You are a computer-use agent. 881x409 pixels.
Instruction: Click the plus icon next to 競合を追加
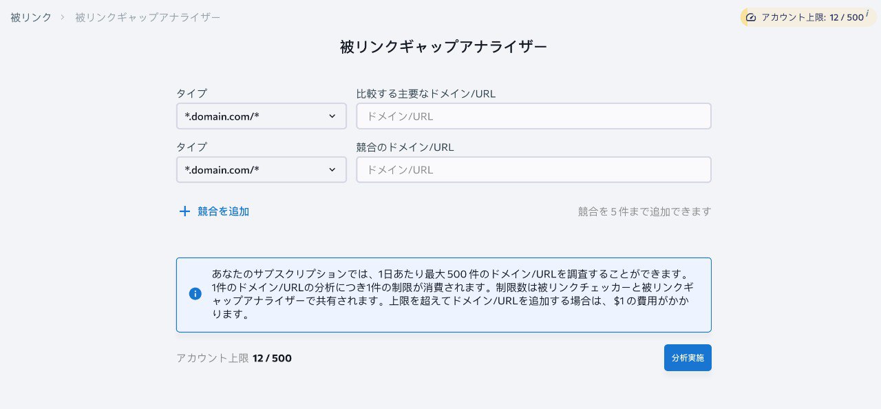[184, 211]
